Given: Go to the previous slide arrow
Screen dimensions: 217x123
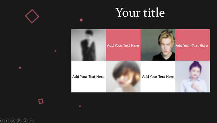Looking at the screenshot, I should [1, 121].
